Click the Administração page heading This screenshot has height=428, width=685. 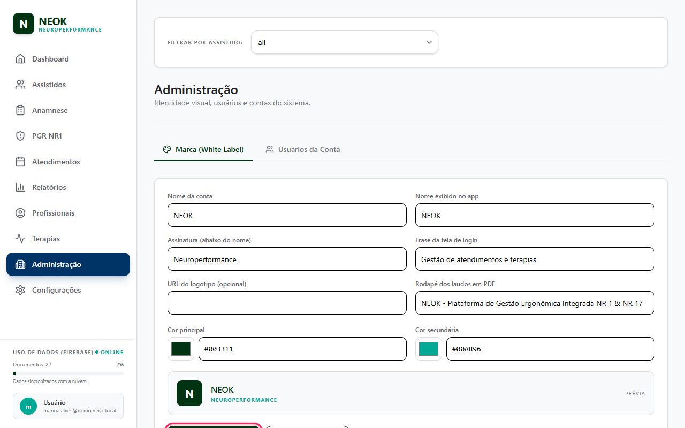coord(196,89)
